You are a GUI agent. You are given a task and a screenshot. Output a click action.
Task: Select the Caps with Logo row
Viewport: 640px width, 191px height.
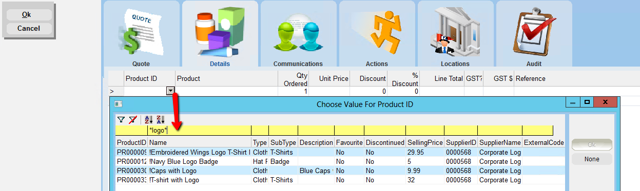[340, 171]
